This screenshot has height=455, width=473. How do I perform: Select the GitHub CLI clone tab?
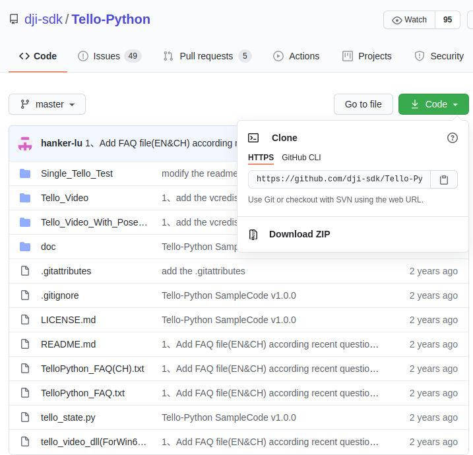301,158
